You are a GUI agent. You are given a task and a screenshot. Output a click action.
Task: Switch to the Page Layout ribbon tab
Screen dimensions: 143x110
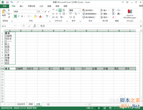(31, 6)
